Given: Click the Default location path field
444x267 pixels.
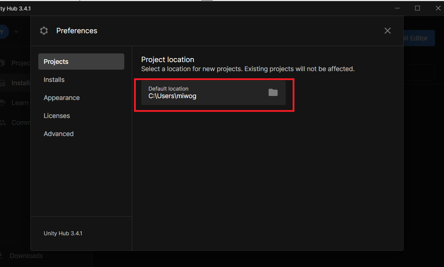Looking at the screenshot, I should pos(213,93).
